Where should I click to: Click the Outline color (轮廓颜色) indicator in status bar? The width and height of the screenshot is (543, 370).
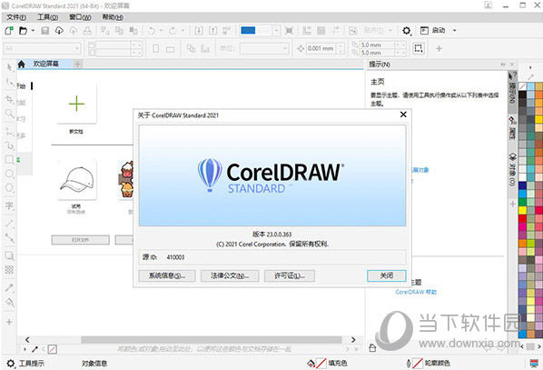pyautogui.click(x=429, y=364)
